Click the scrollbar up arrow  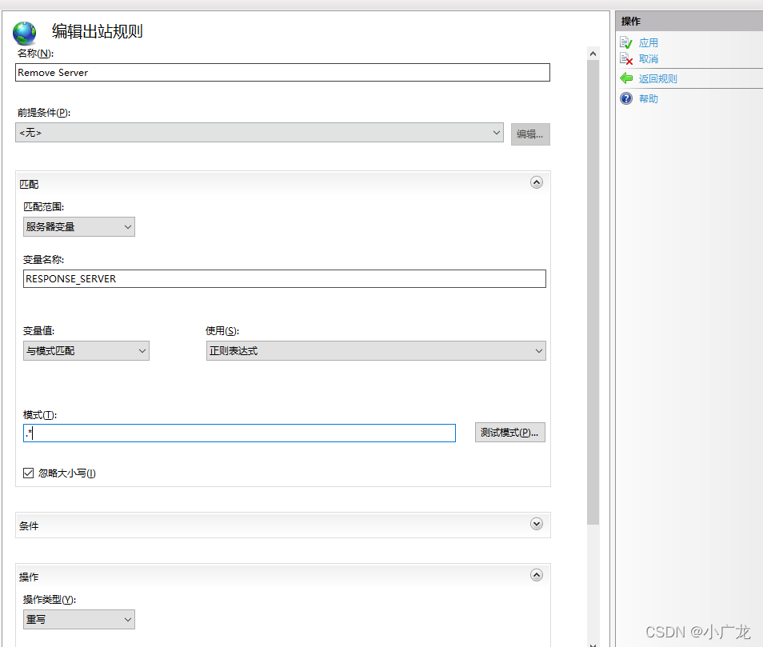click(593, 54)
